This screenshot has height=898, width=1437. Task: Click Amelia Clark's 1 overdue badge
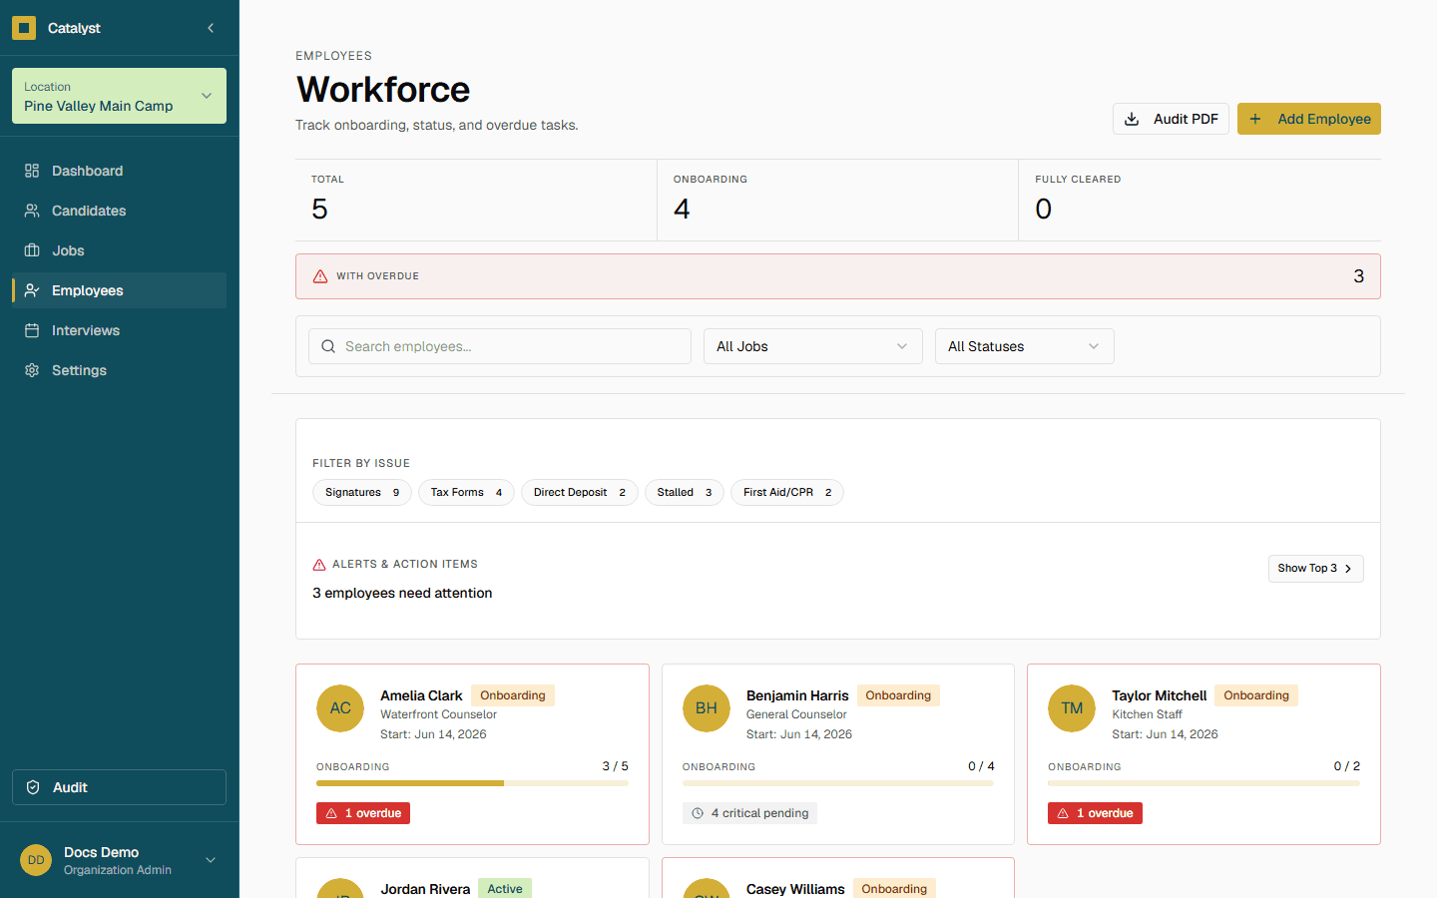coord(363,813)
